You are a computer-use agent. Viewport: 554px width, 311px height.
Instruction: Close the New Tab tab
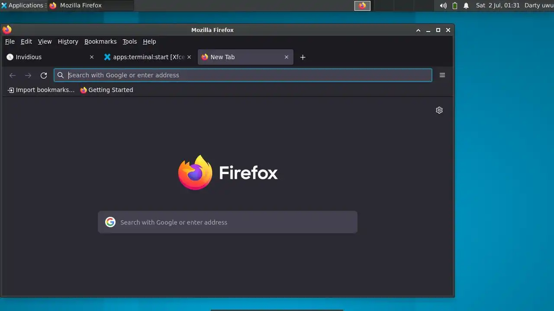(x=286, y=57)
